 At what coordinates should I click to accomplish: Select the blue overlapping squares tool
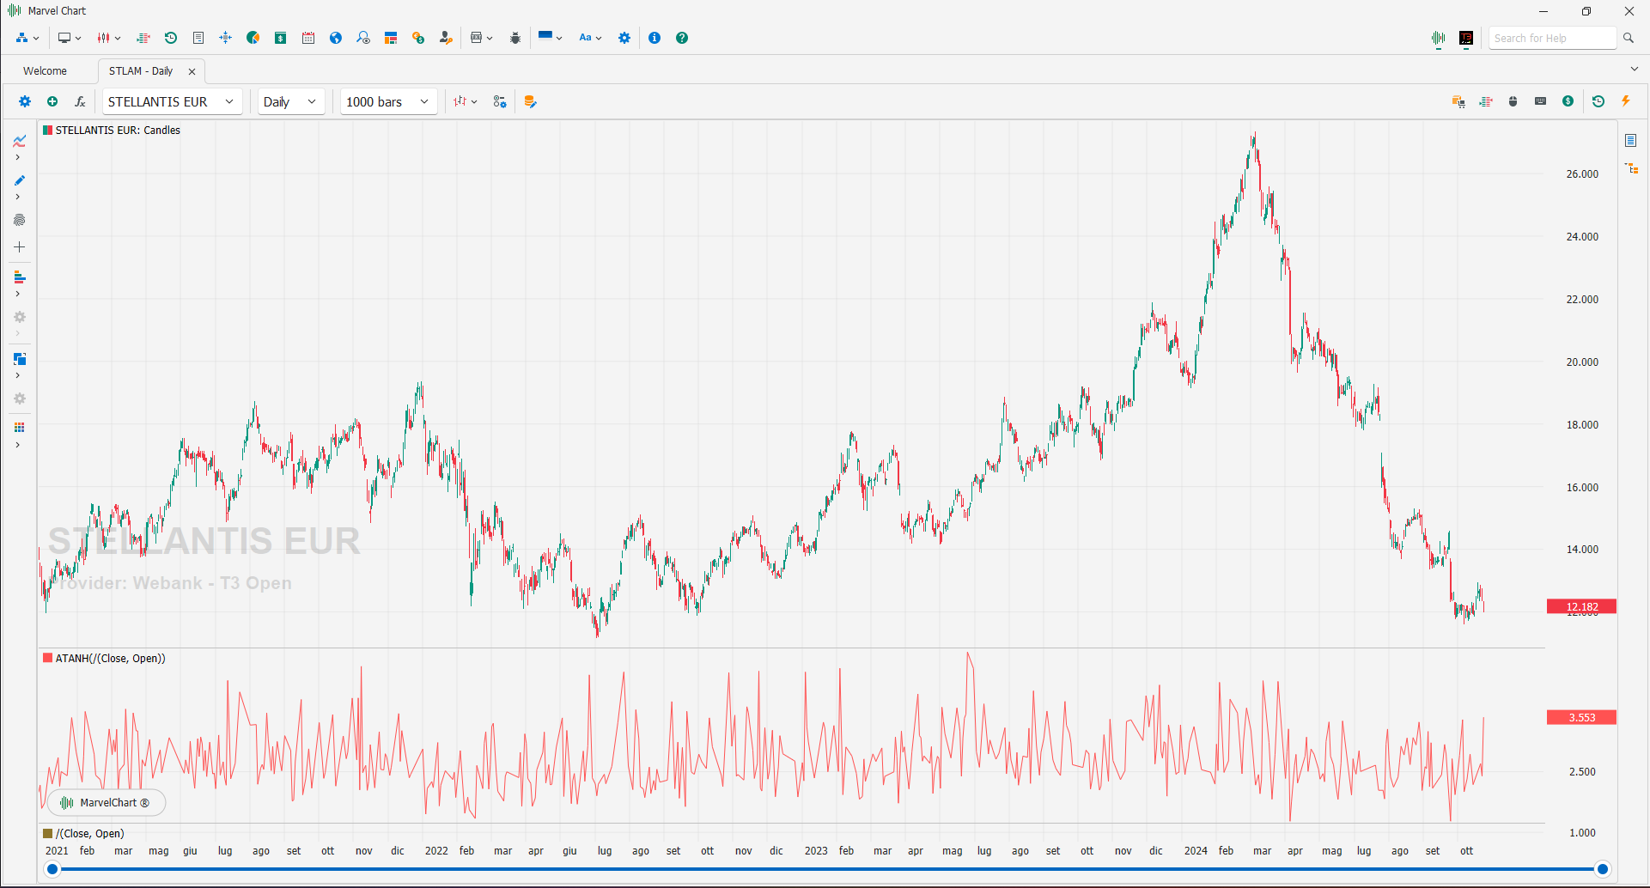(x=19, y=359)
